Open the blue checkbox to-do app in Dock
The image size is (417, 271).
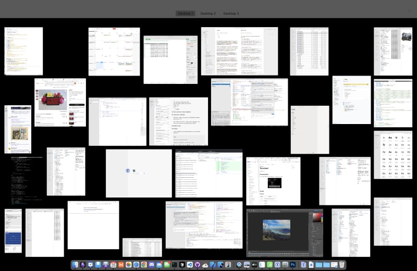(x=90, y=265)
